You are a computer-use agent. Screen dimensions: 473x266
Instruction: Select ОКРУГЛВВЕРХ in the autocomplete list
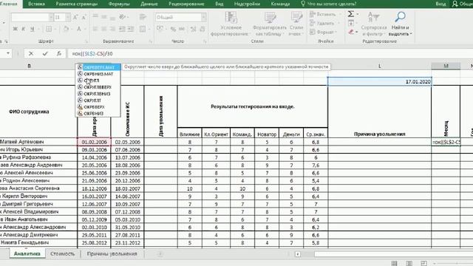[x=98, y=87]
